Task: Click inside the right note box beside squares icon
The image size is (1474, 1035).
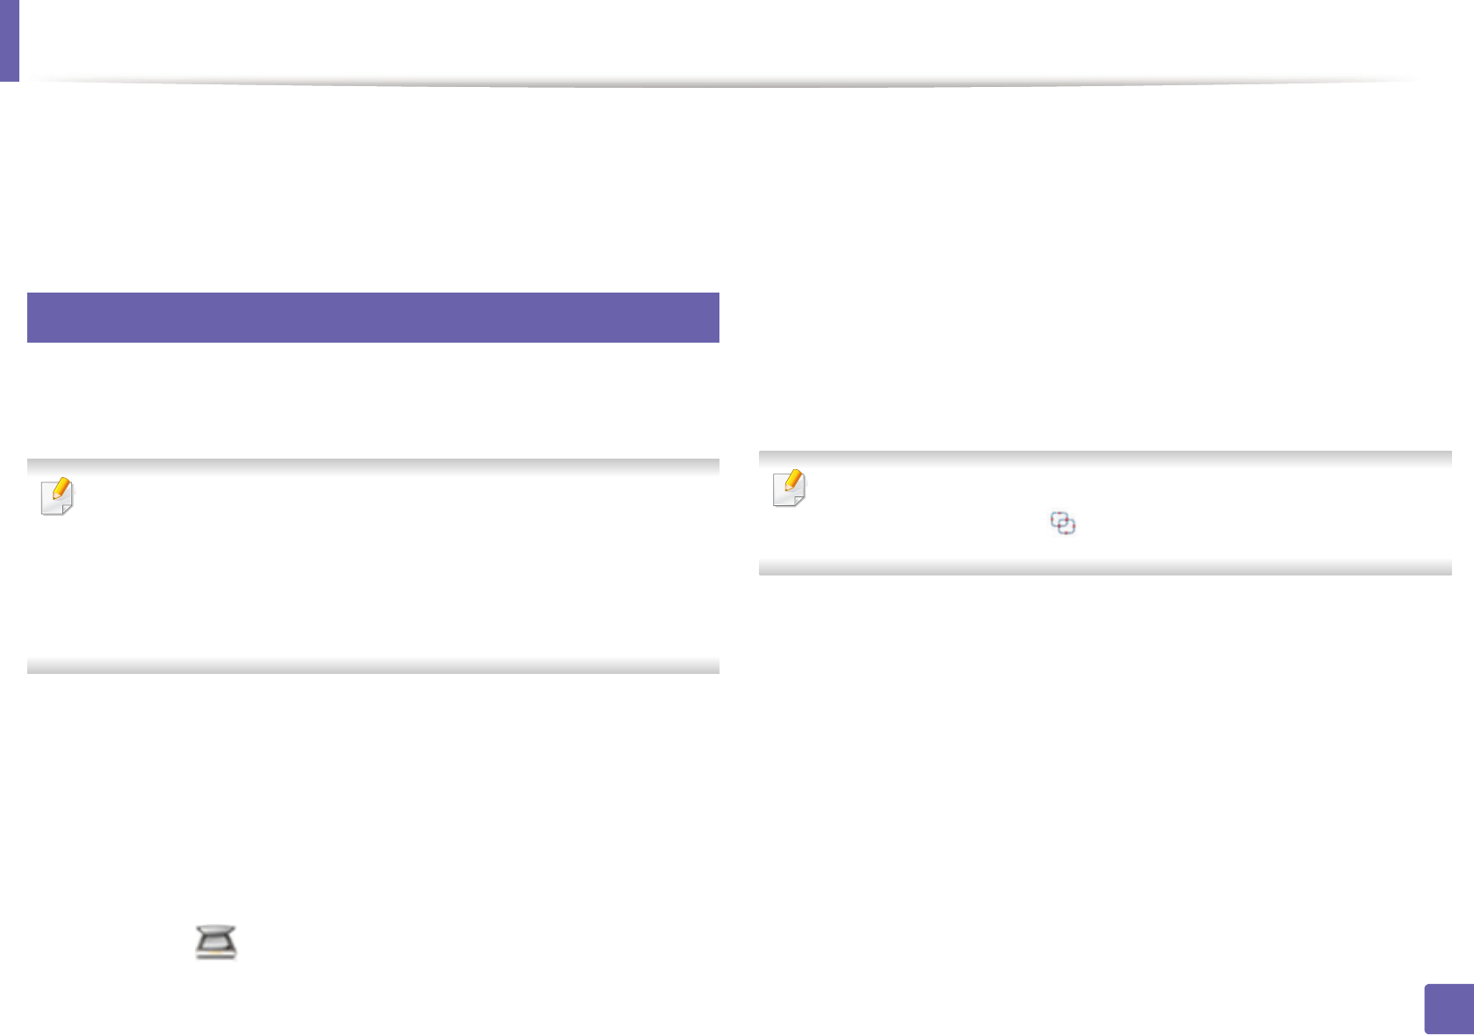Action: [x=1230, y=524]
